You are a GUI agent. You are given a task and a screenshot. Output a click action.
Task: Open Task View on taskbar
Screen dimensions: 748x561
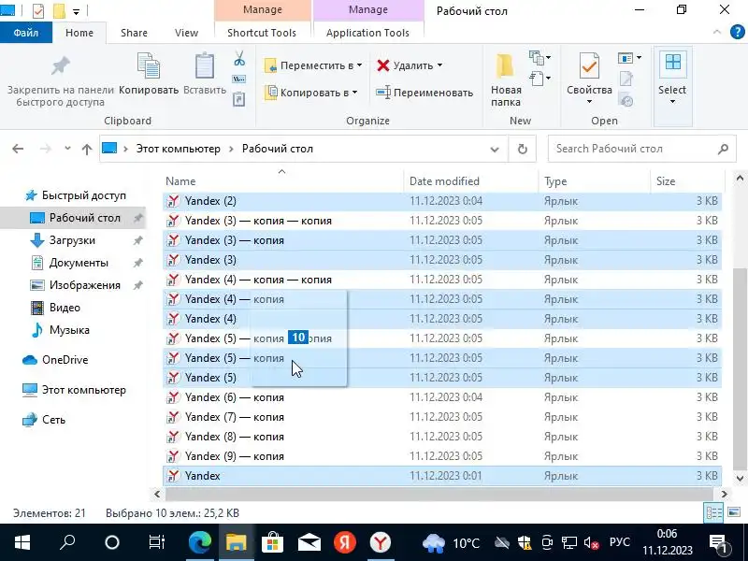point(157,542)
